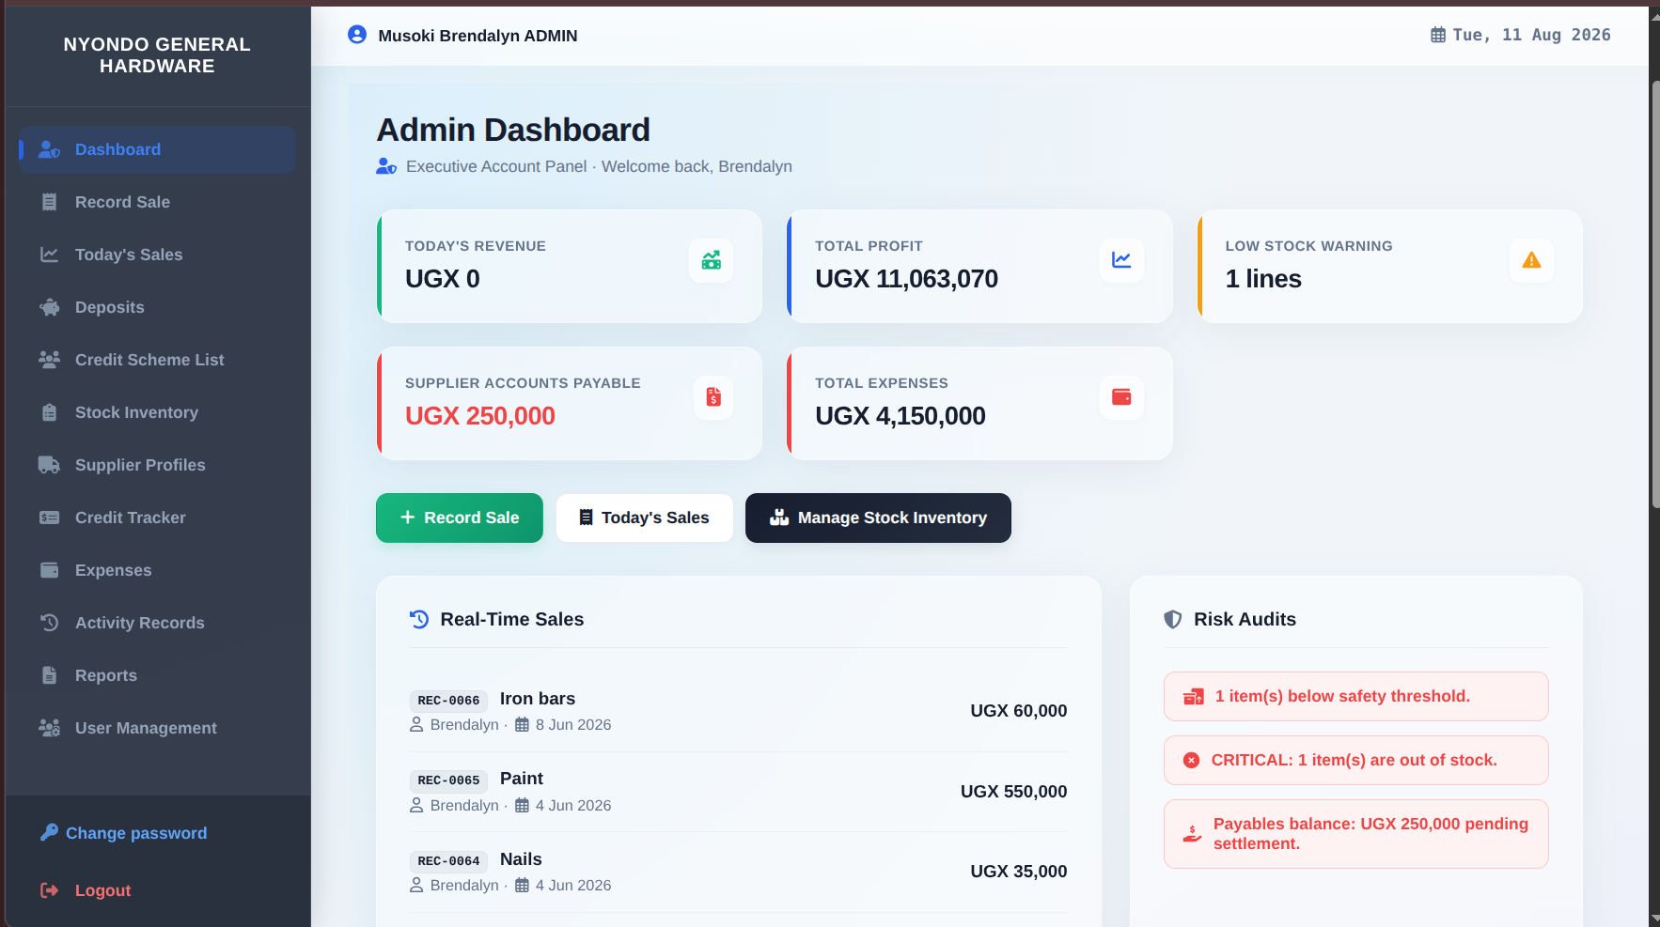Click the calendar icon next to the date
Screen dimensions: 1660x927
pyautogui.click(x=1438, y=35)
